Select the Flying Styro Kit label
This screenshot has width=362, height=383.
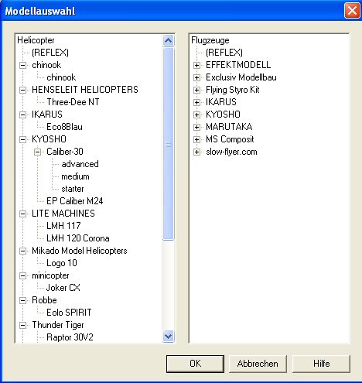pyautogui.click(x=233, y=90)
